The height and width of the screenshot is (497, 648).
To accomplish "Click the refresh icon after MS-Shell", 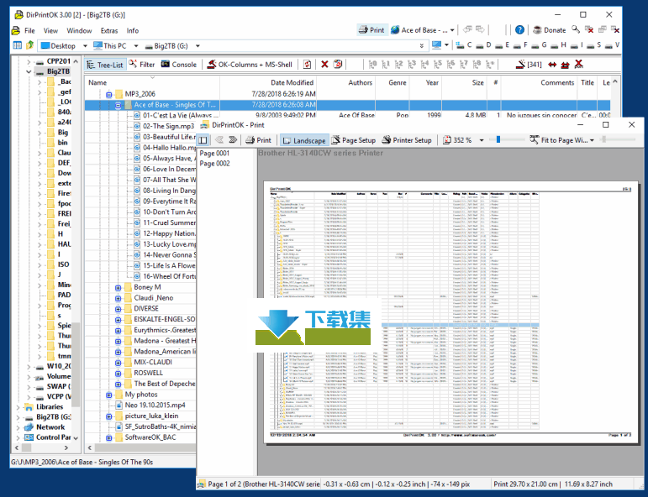I will point(307,65).
